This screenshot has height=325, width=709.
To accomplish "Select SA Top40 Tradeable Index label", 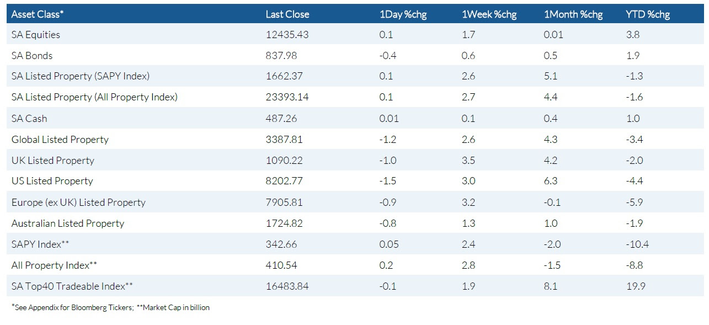I will pyautogui.click(x=72, y=286).
